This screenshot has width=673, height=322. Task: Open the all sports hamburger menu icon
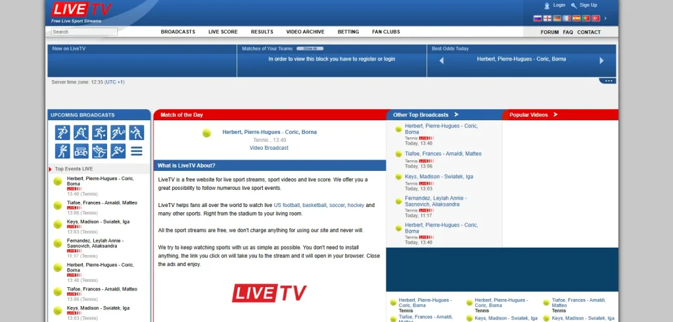pyautogui.click(x=137, y=151)
